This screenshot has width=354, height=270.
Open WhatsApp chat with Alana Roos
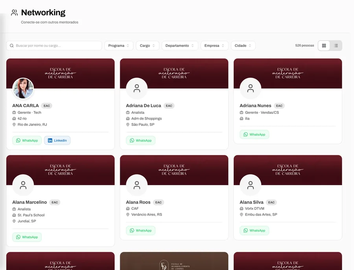(141, 231)
